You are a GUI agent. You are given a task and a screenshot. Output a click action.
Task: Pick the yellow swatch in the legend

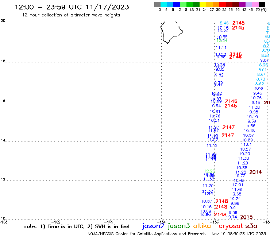(x=202, y=4)
